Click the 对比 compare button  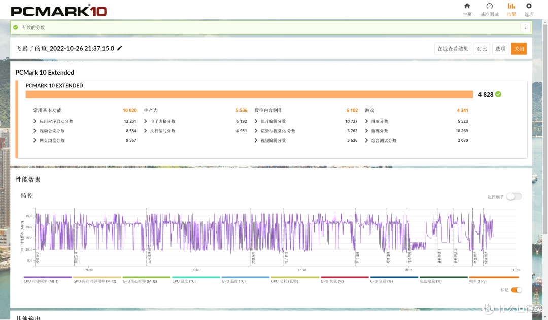coord(482,49)
